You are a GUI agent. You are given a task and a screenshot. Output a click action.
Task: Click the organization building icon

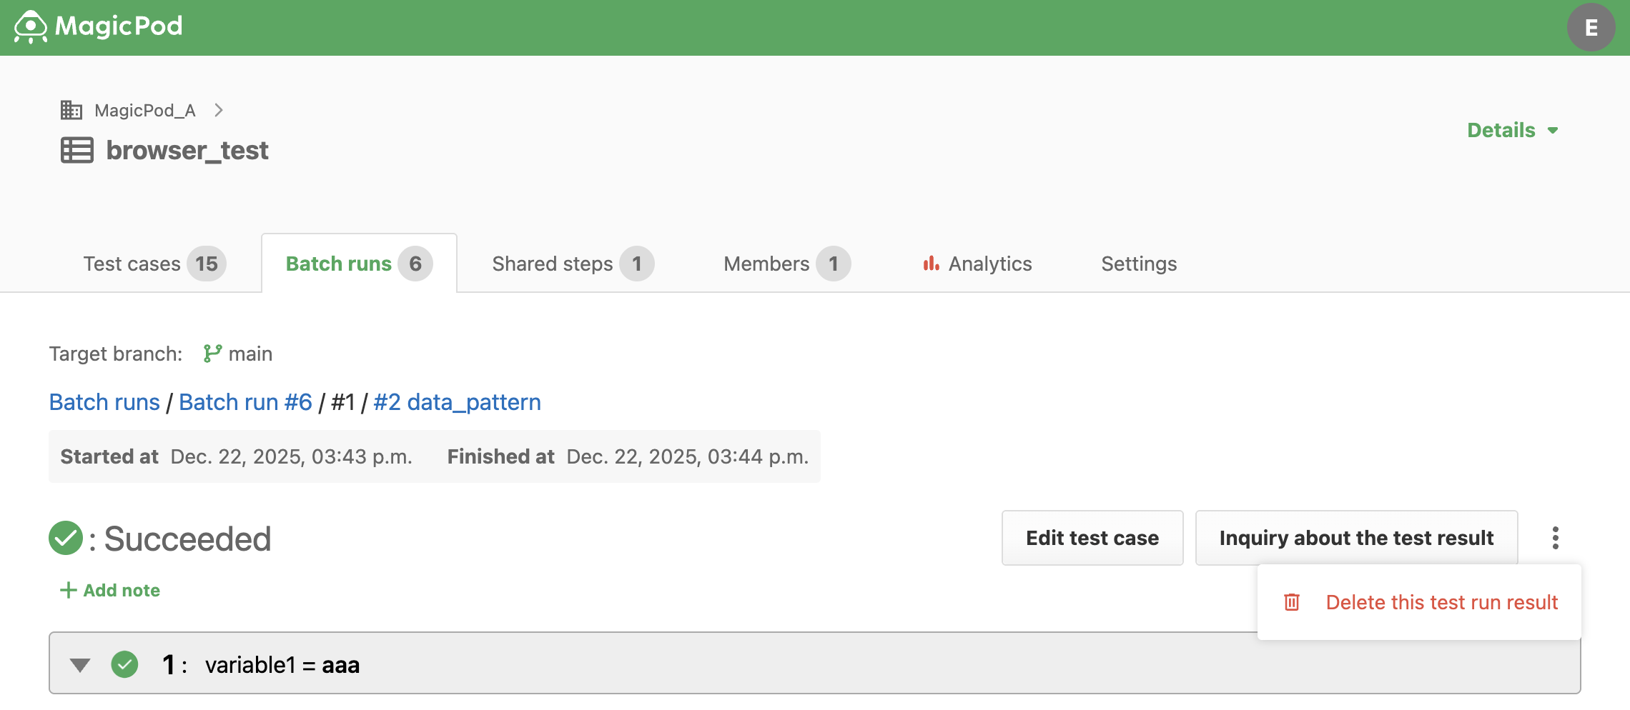(71, 110)
